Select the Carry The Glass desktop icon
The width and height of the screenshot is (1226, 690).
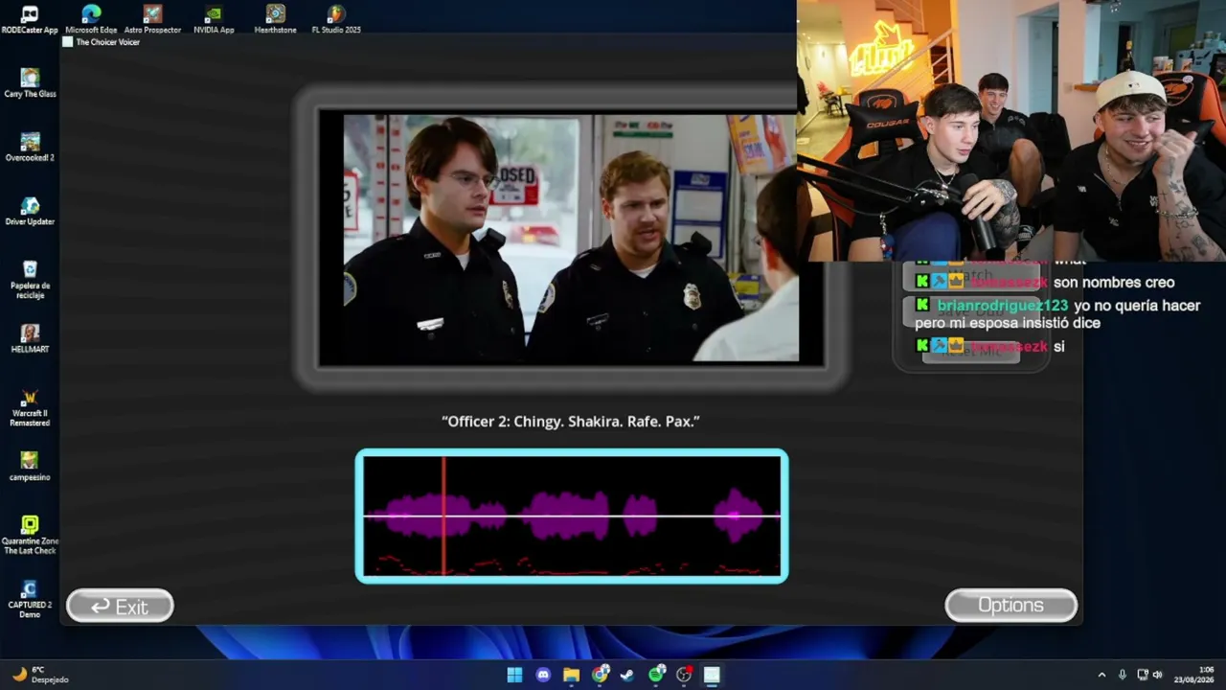click(x=30, y=83)
